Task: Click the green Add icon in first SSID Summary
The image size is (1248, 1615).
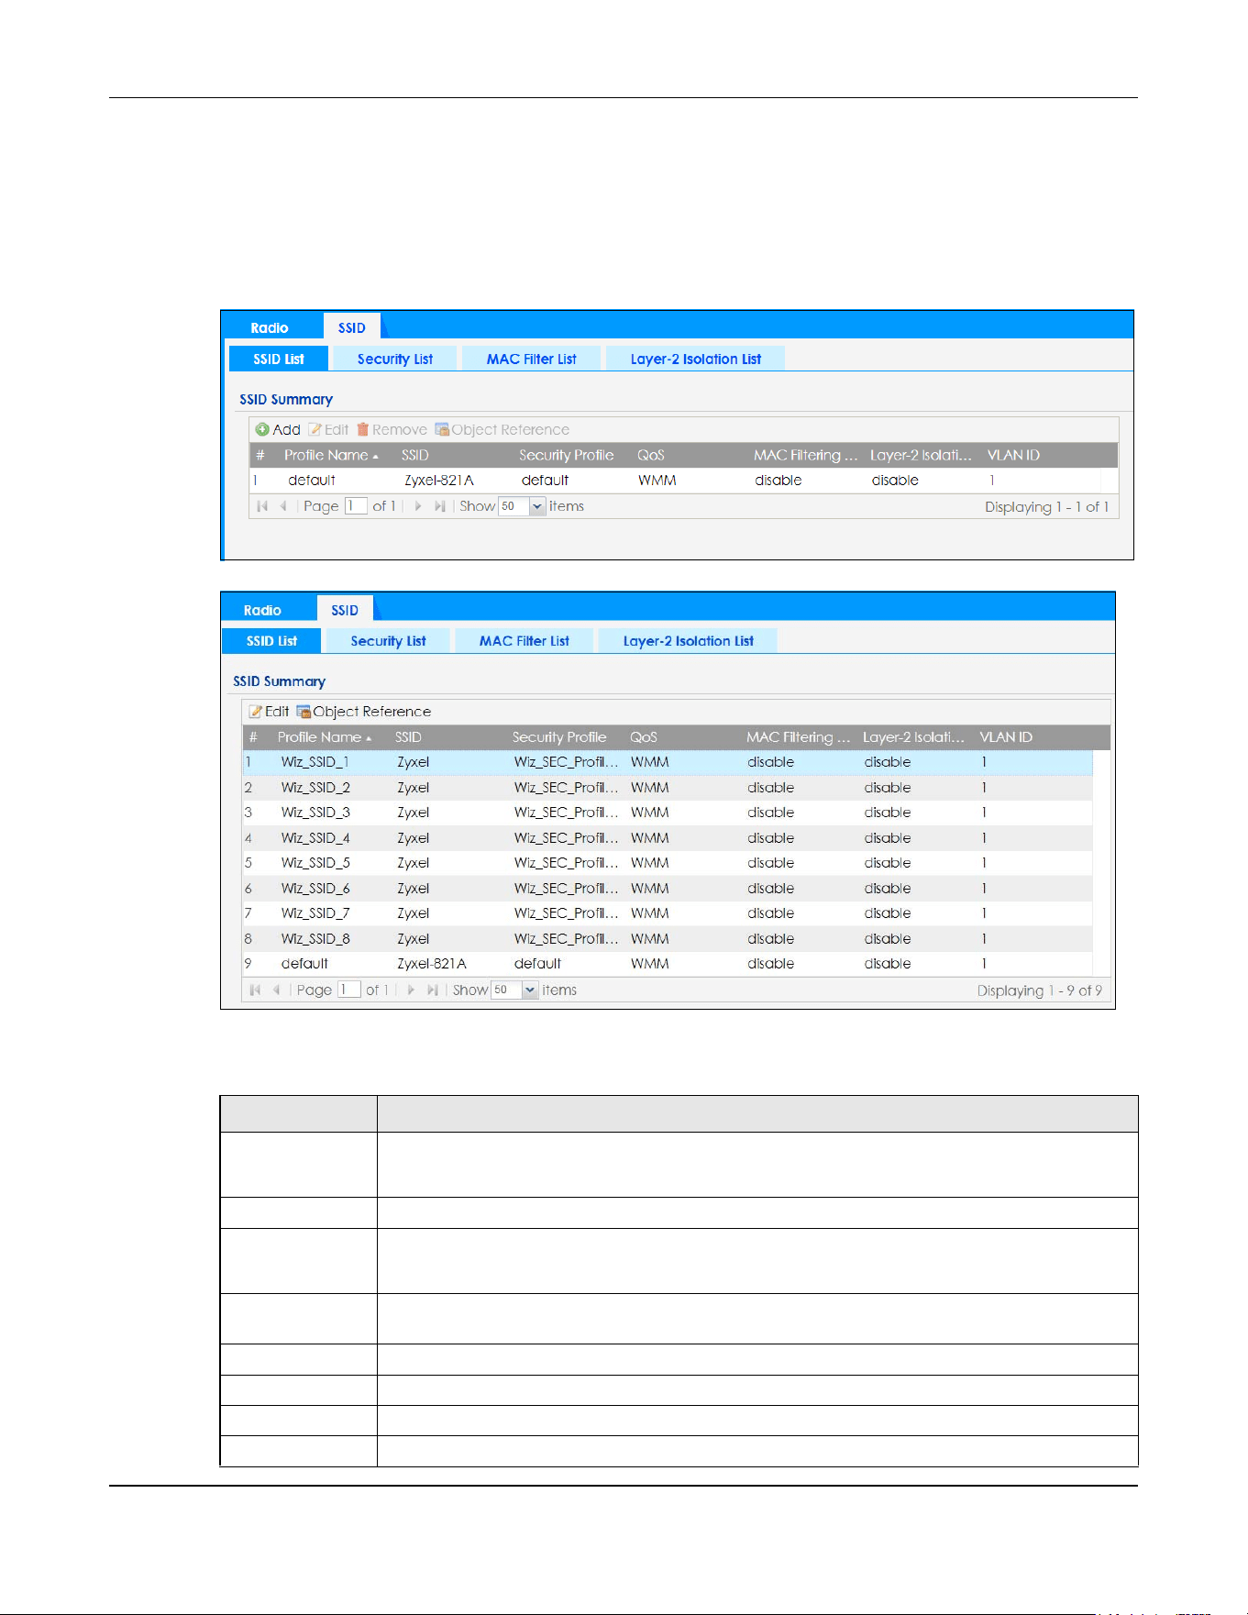Action: pos(262,429)
